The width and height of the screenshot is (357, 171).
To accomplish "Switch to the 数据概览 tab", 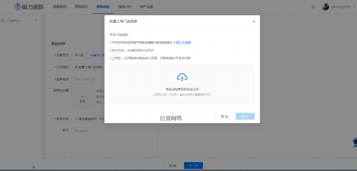I will coord(60,7).
